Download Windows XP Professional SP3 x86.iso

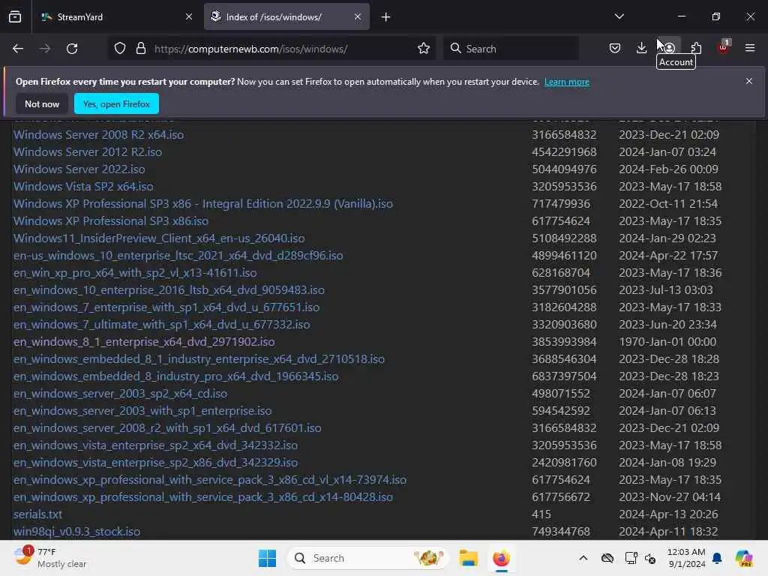pos(111,221)
